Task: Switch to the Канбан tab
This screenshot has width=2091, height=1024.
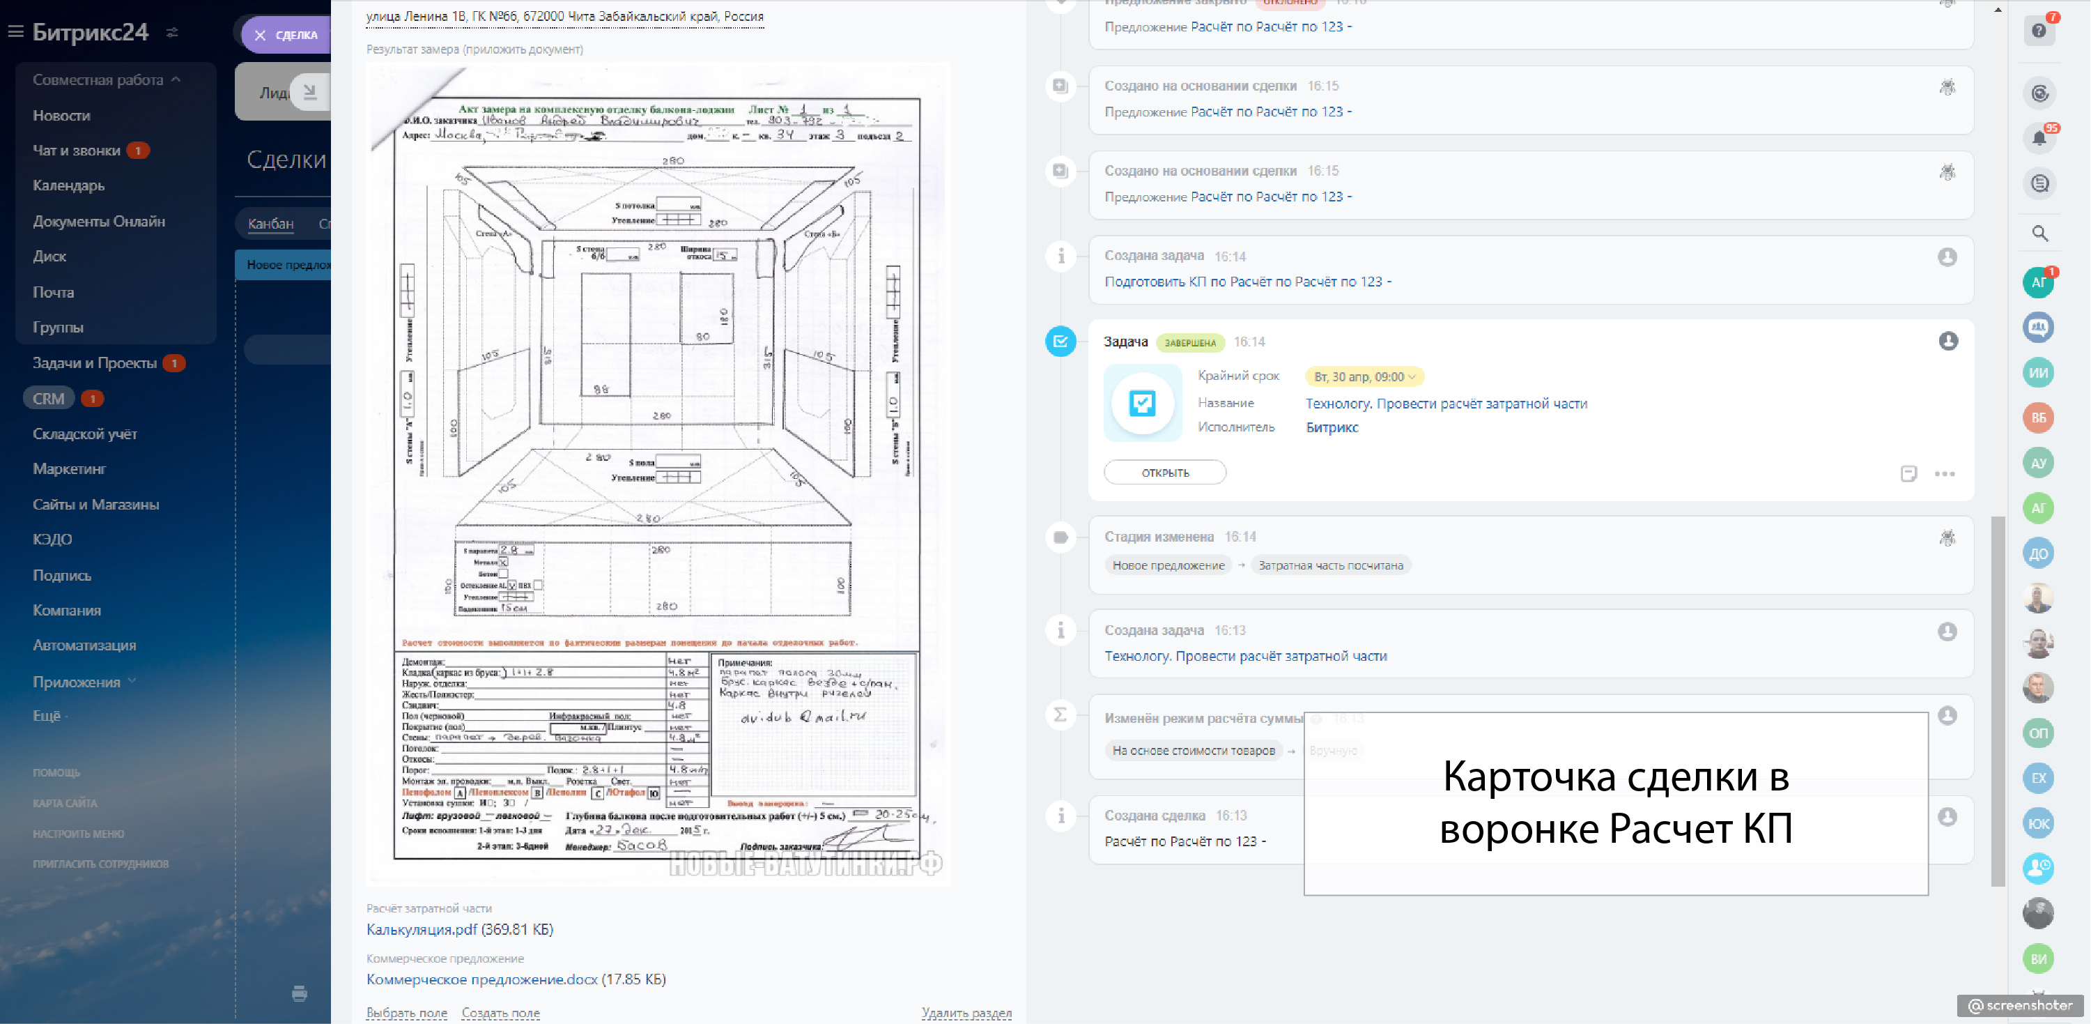Action: [270, 223]
